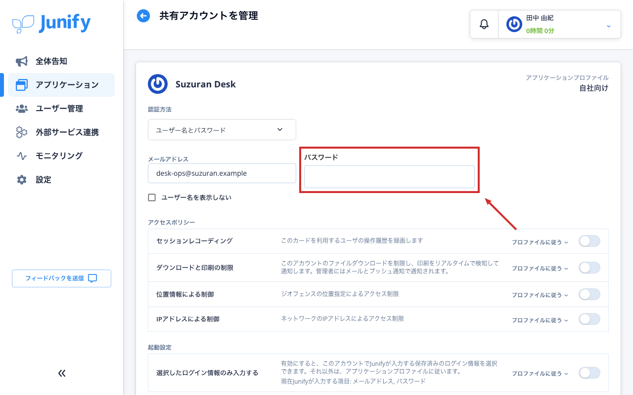Focus the メールアドレス input field
The height and width of the screenshot is (395, 633).
tap(222, 173)
